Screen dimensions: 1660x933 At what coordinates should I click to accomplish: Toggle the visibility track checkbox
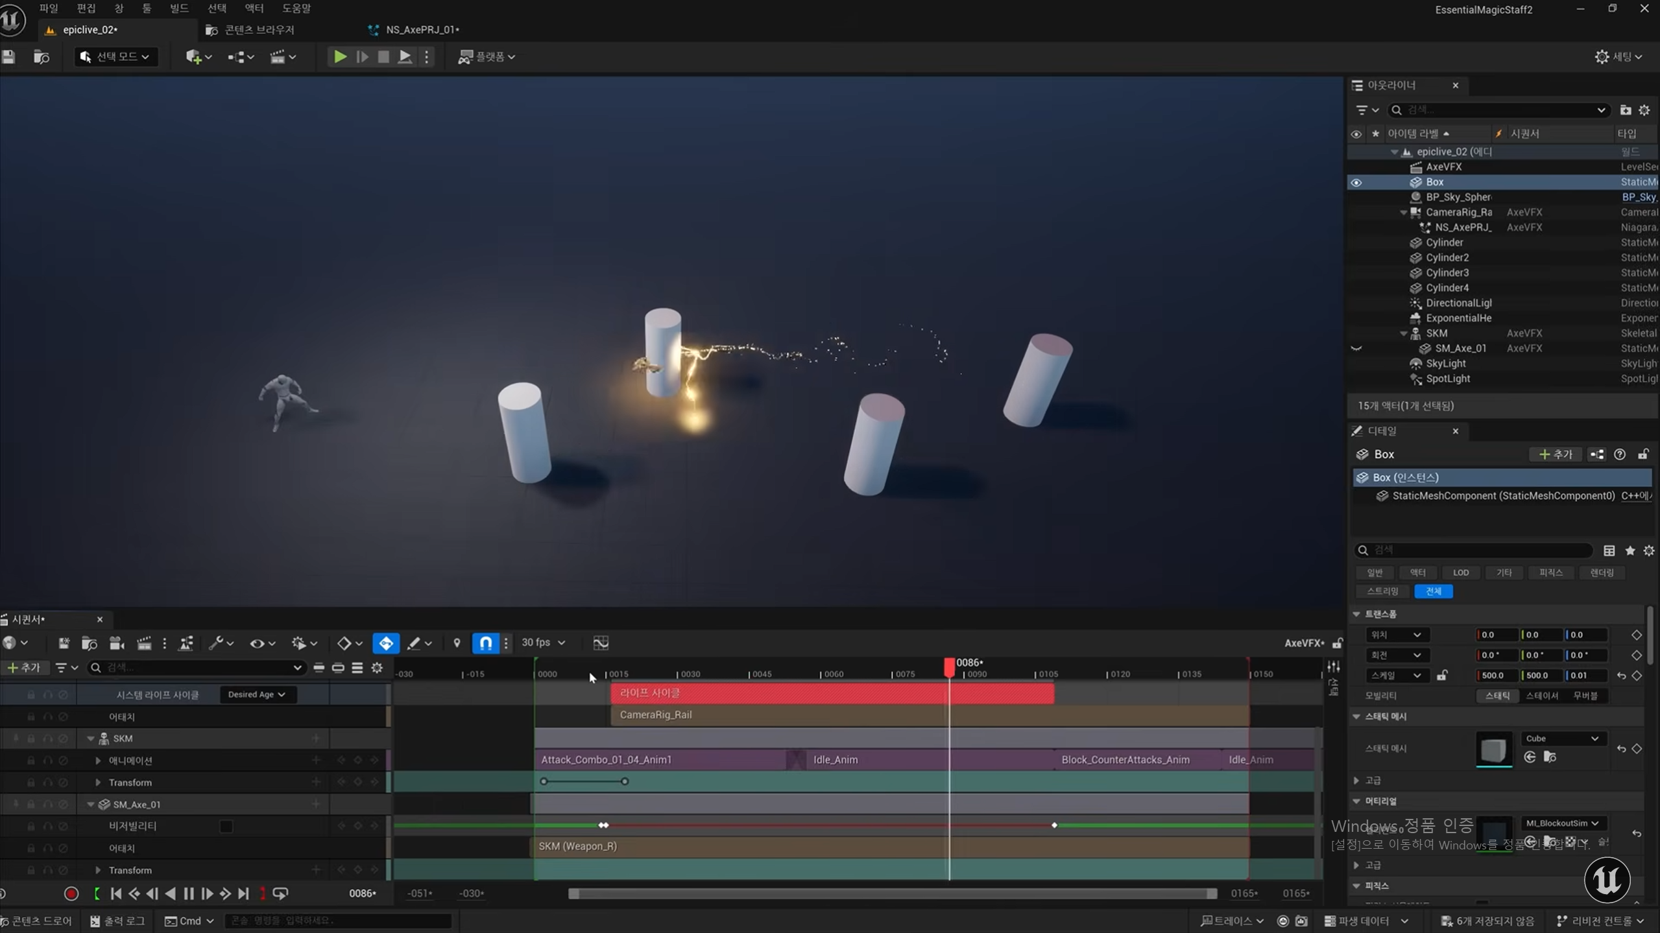pyautogui.click(x=226, y=826)
